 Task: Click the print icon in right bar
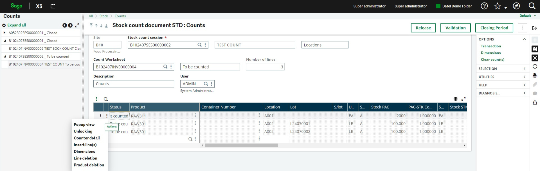coord(535,75)
